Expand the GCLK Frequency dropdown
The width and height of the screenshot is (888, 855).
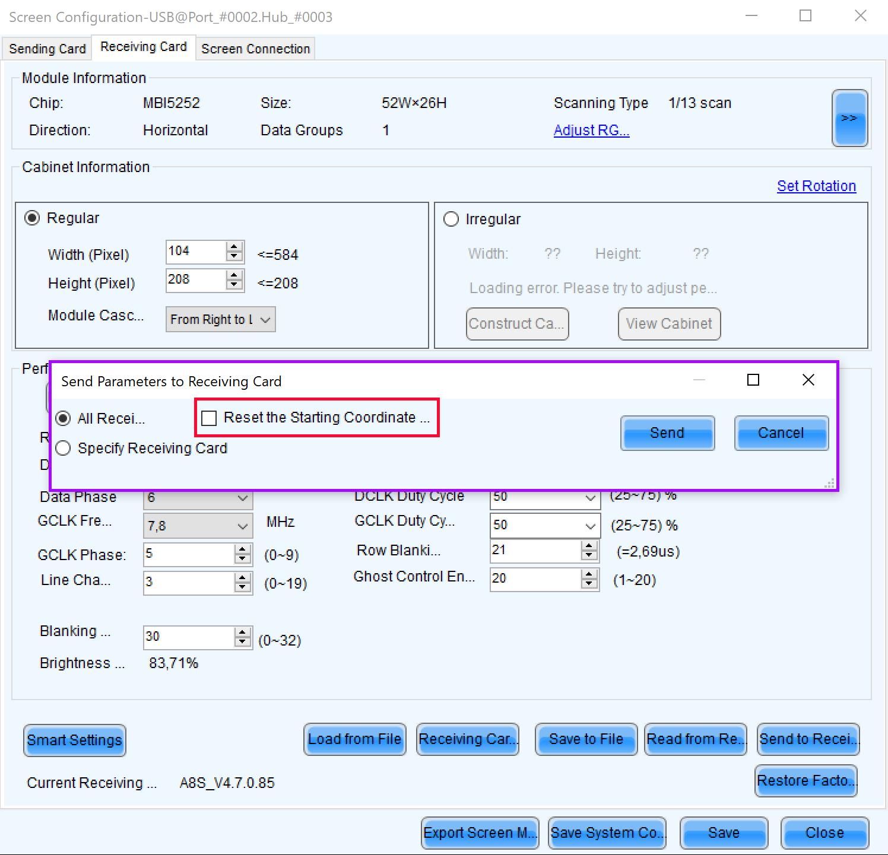tap(198, 526)
